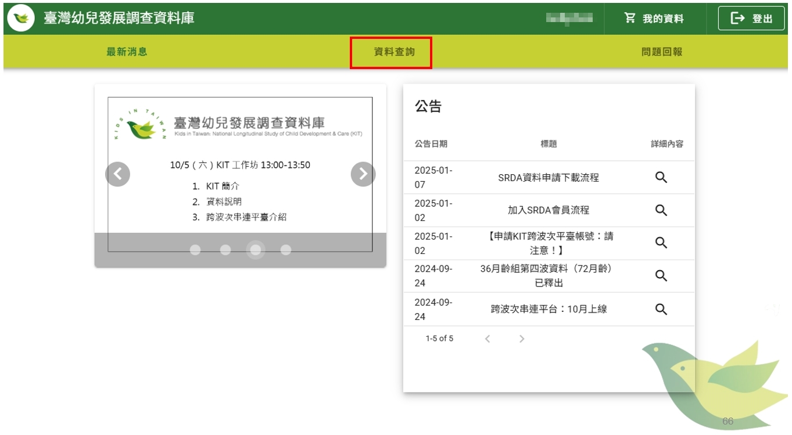Open the 最新消息 tab
This screenshot has width=792, height=435.
tap(127, 52)
